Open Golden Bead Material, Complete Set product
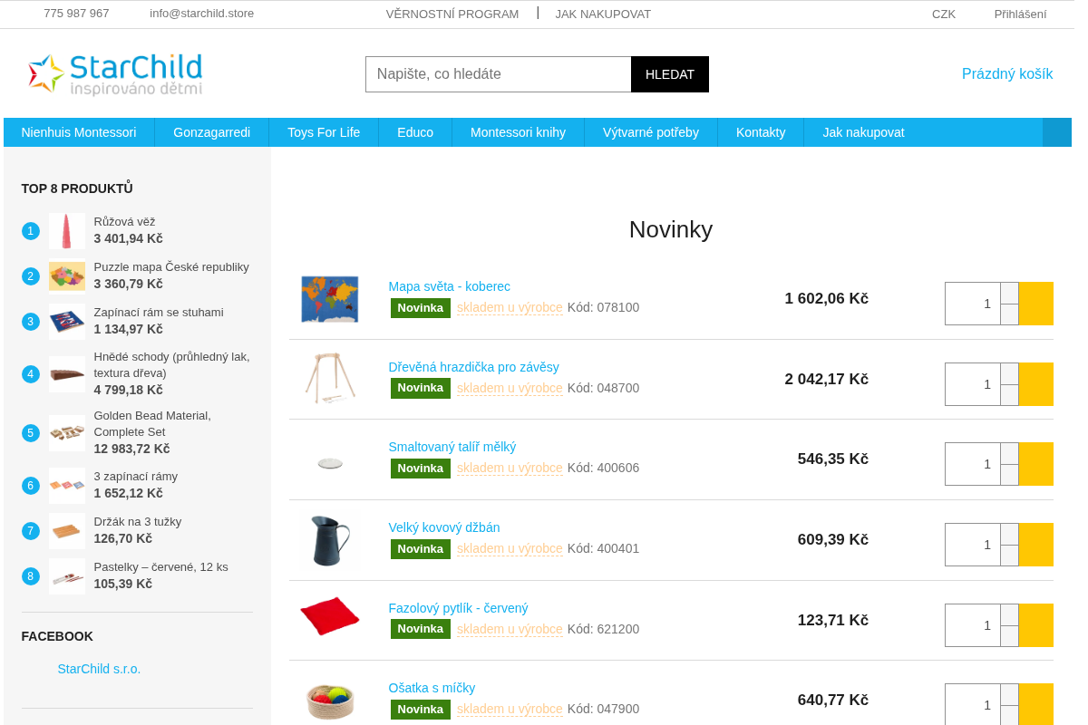This screenshot has height=725, width=1088. [152, 423]
